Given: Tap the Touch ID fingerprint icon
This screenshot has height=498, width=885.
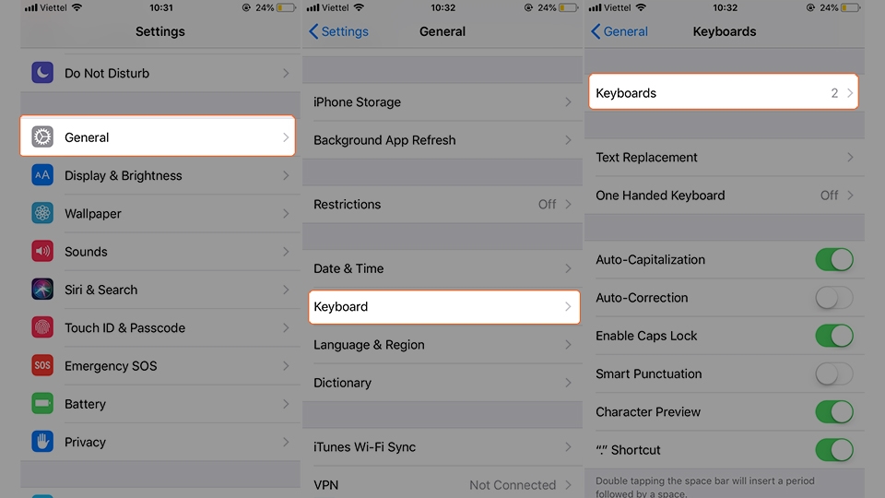Looking at the screenshot, I should (42, 326).
